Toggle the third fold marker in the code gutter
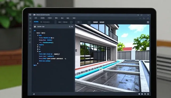The height and width of the screenshot is (98, 171). [x=38, y=47]
